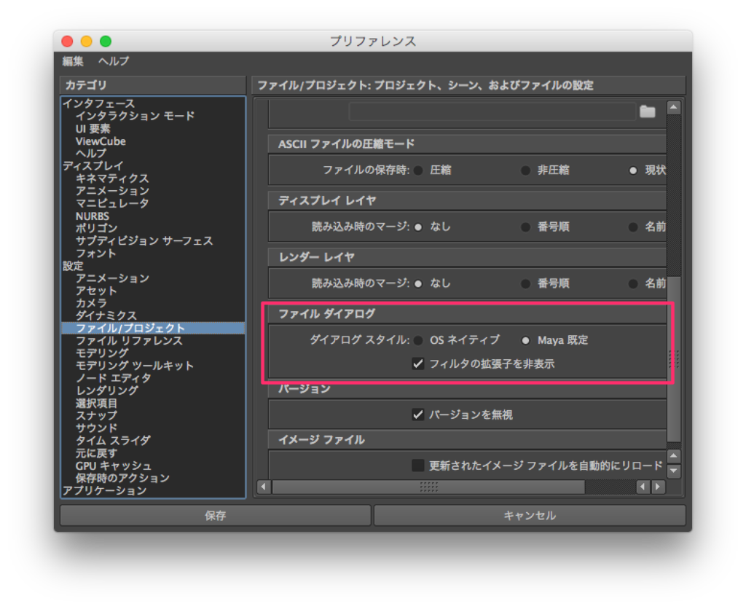Open the 編集 menu
The image size is (746, 609).
tap(71, 62)
